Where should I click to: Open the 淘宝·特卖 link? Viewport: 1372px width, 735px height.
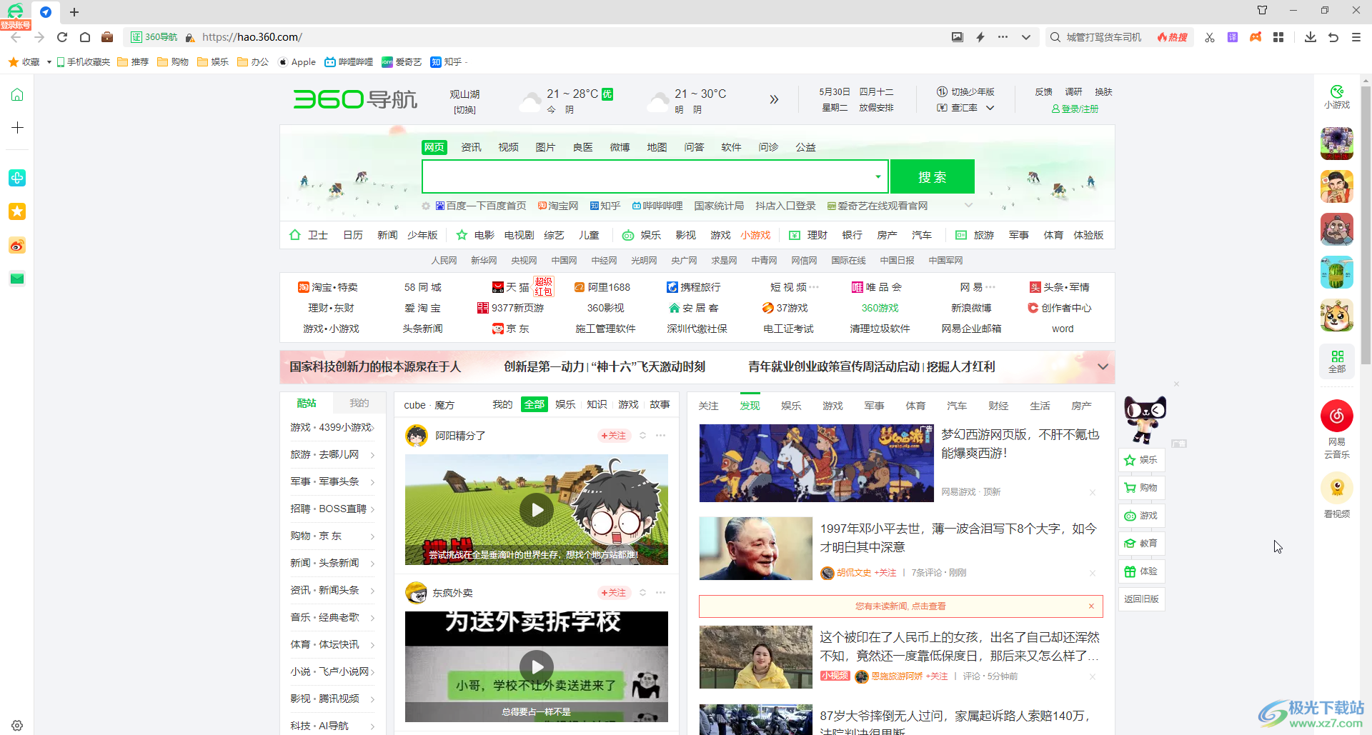pyautogui.click(x=328, y=287)
